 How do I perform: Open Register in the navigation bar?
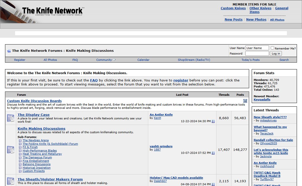[x=20, y=60]
